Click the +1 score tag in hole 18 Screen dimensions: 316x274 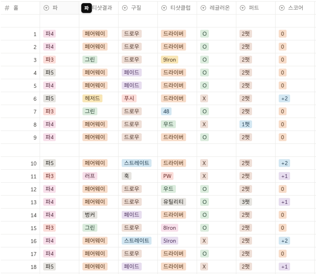pyautogui.click(x=284, y=267)
